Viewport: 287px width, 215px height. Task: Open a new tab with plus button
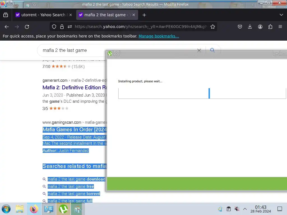(144, 15)
